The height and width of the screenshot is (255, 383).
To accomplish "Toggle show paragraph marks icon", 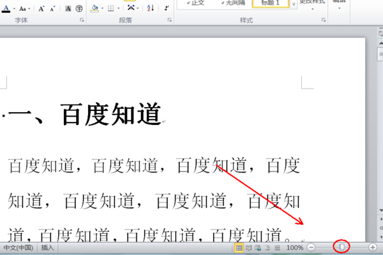I will [x=167, y=8].
